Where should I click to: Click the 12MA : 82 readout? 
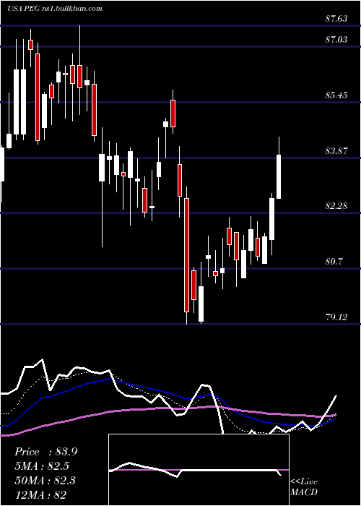[x=40, y=494]
